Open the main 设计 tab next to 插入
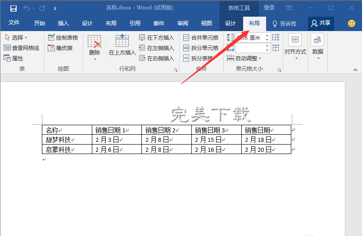 (87, 23)
